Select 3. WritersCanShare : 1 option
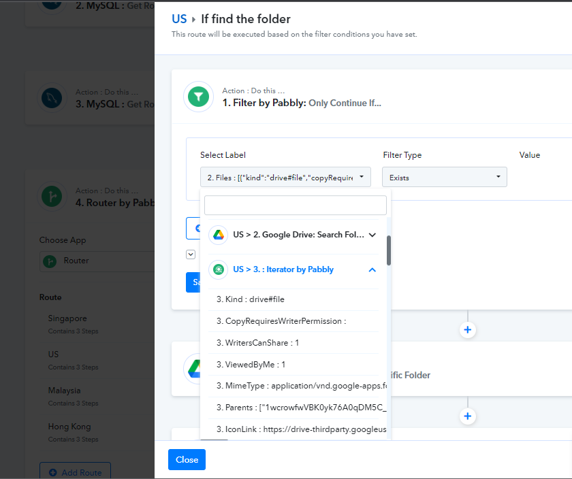572x479 pixels. click(293, 343)
